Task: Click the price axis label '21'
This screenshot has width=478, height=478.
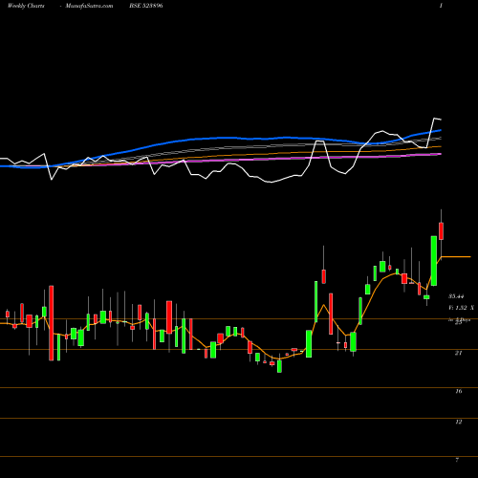Action: [458, 353]
